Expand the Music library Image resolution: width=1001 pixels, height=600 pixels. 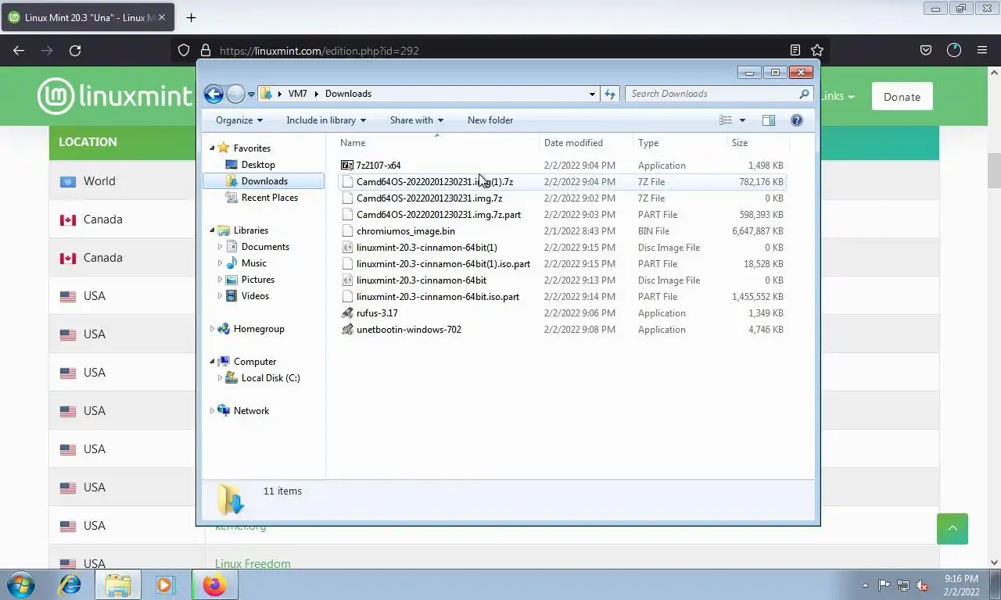(x=220, y=263)
